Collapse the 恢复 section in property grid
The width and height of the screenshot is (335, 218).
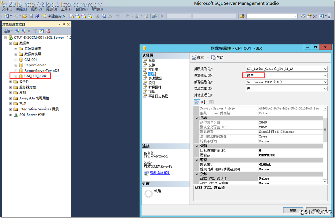(197, 146)
